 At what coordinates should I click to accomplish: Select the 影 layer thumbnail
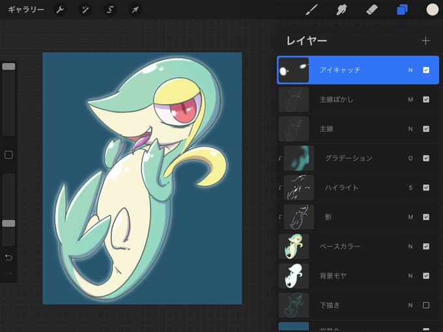(x=298, y=217)
